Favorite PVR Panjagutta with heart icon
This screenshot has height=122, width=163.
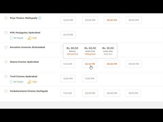pyautogui.click(x=6, y=33)
